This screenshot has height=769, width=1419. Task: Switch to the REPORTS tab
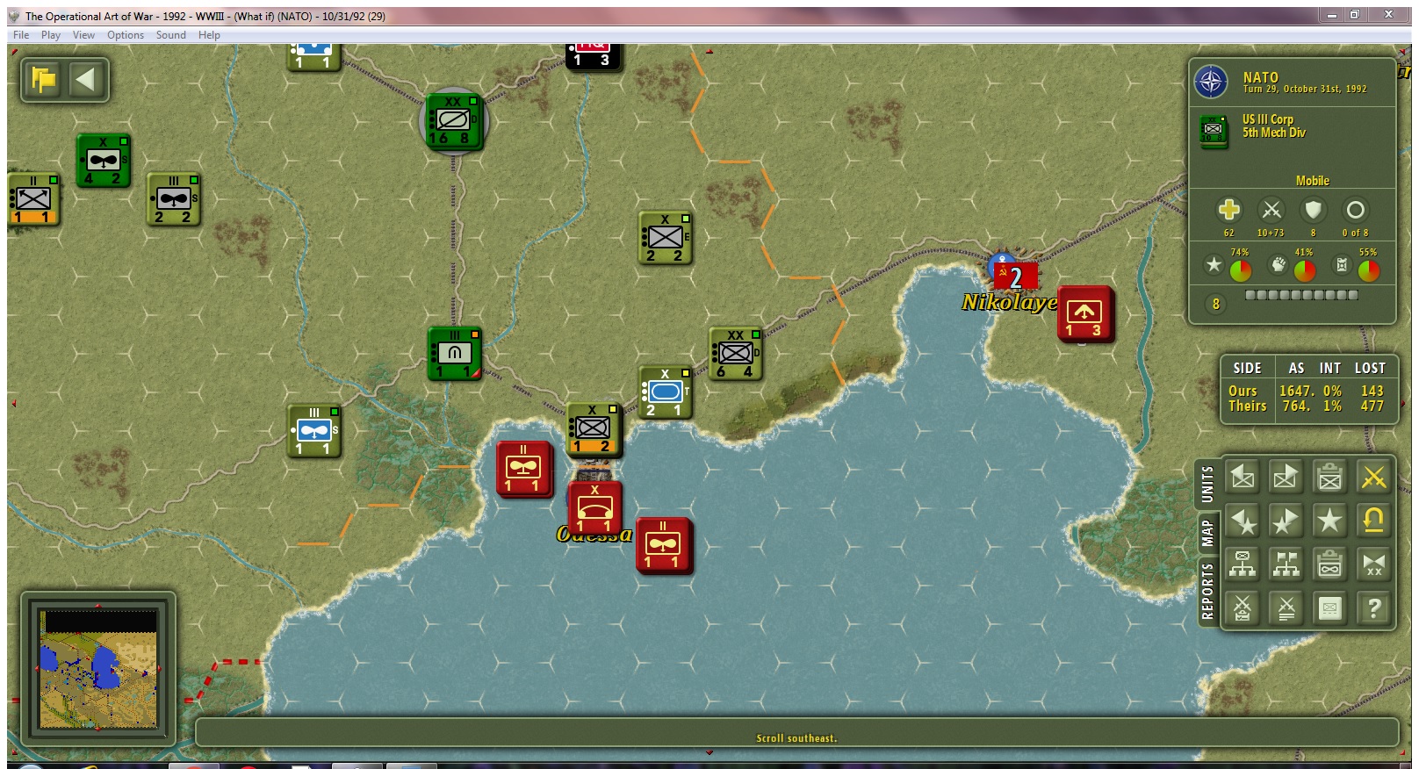(x=1207, y=592)
